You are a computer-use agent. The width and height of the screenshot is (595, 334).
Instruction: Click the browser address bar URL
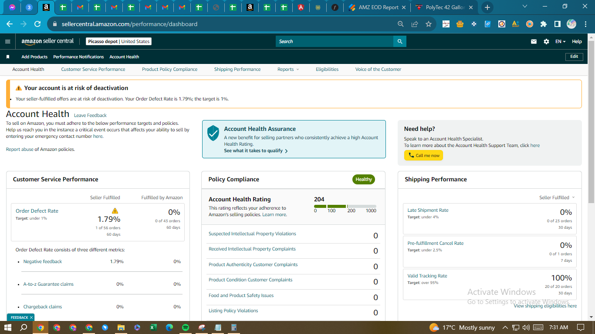pos(129,24)
